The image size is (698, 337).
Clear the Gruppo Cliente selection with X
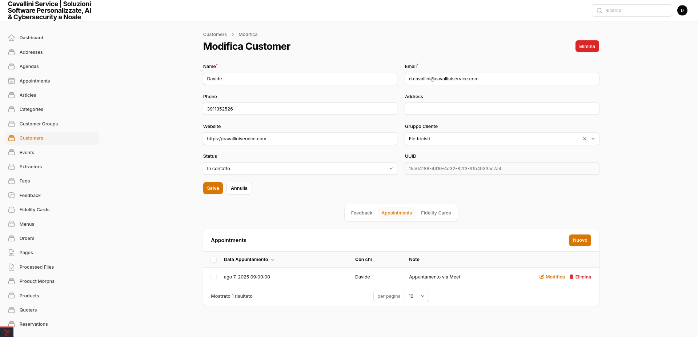coord(585,139)
